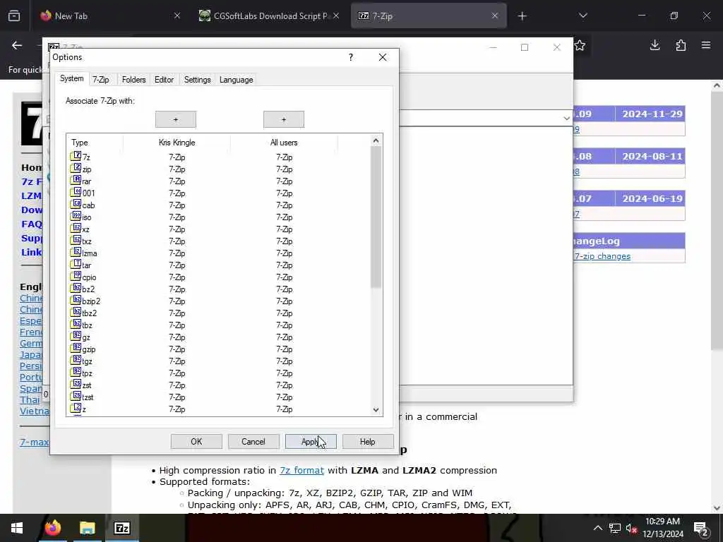Click the taskbar clock 10:29 AM
The height and width of the screenshot is (542, 723).
click(662, 522)
